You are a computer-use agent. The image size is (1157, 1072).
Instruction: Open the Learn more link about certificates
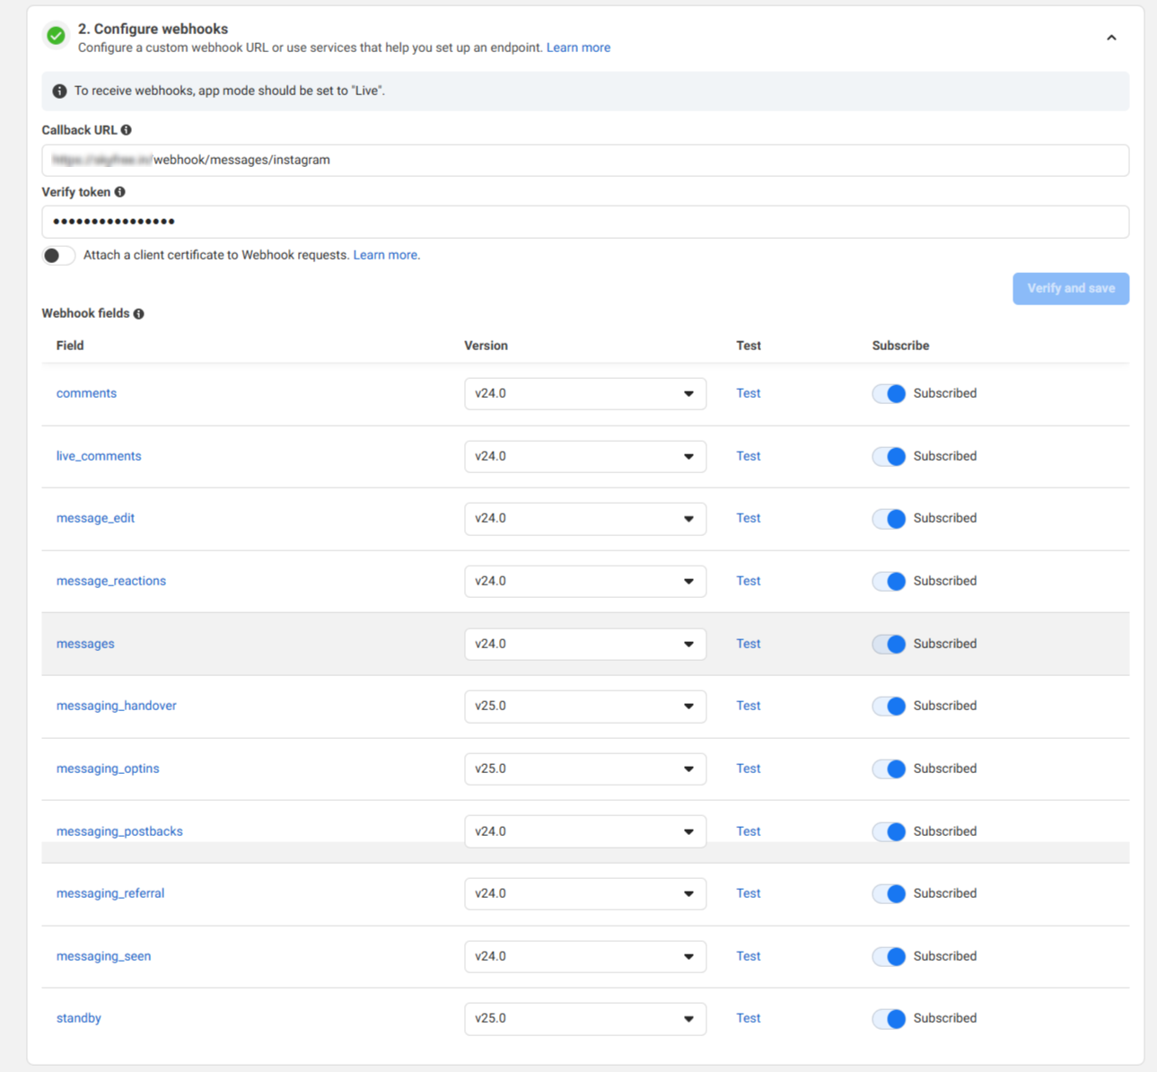(x=386, y=255)
